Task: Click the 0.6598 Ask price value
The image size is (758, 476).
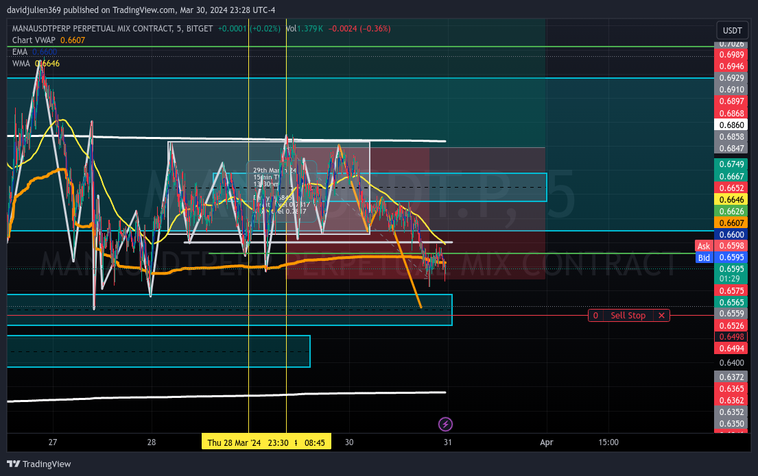Action: (x=731, y=246)
